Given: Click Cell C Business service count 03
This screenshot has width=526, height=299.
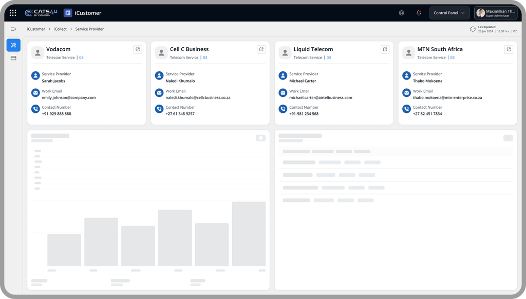Looking at the screenshot, I should [205, 57].
